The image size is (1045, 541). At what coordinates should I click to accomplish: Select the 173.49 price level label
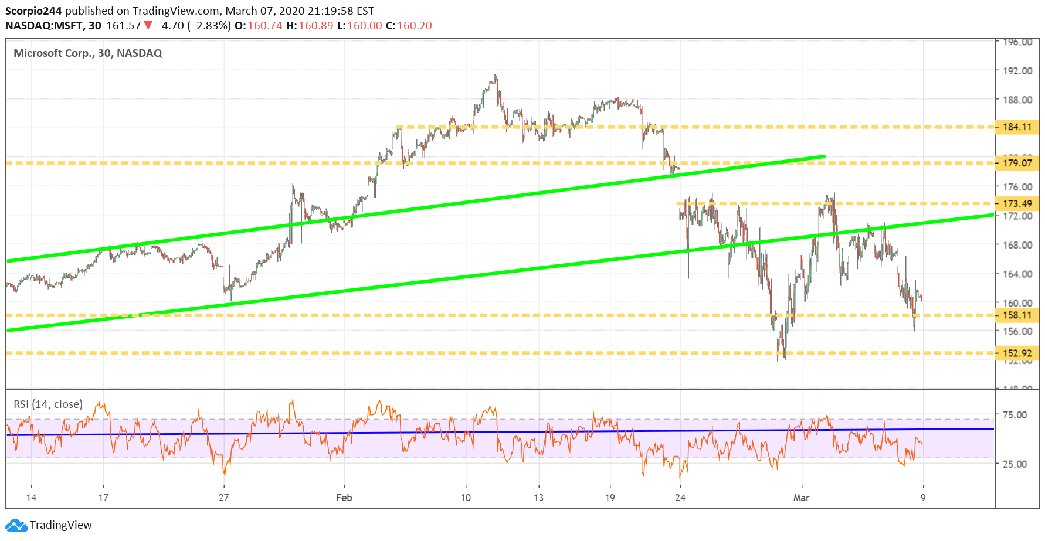tap(1017, 203)
